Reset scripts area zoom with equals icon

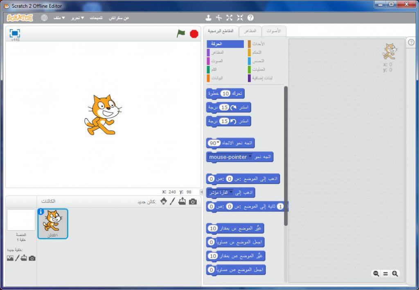[x=385, y=274]
